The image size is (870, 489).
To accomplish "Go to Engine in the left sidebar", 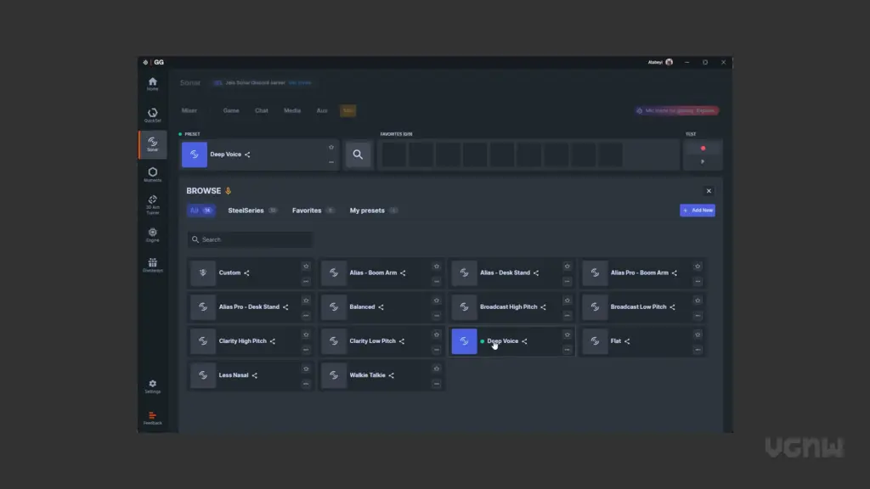I will click(152, 234).
